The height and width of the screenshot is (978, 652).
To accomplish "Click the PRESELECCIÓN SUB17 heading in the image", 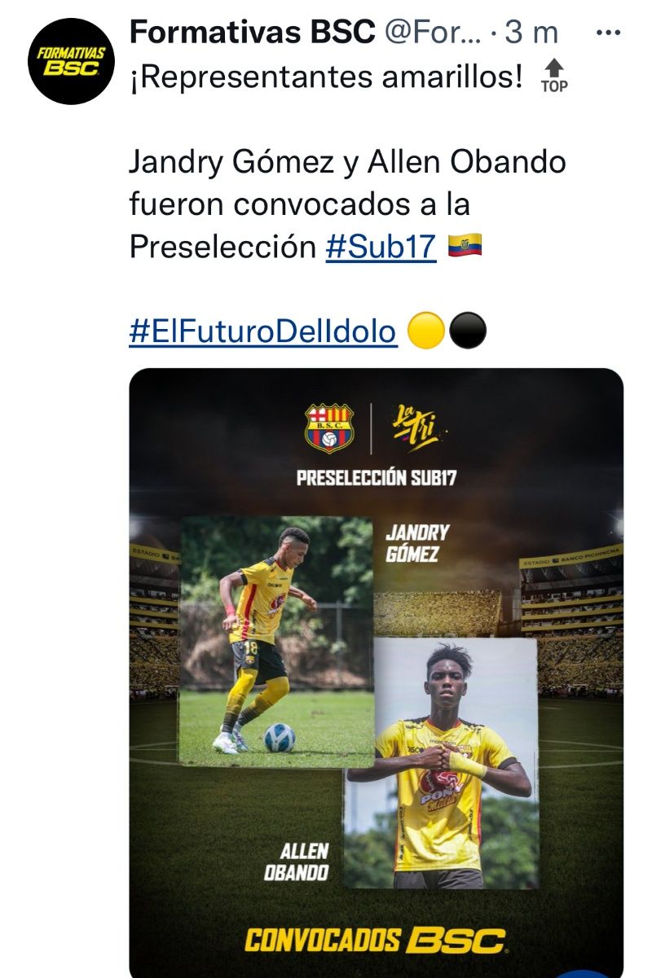I will [376, 477].
